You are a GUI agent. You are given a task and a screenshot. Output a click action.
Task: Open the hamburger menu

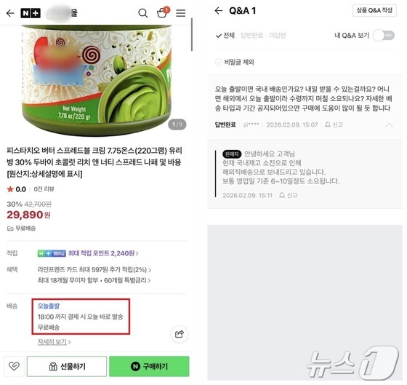click(x=181, y=13)
